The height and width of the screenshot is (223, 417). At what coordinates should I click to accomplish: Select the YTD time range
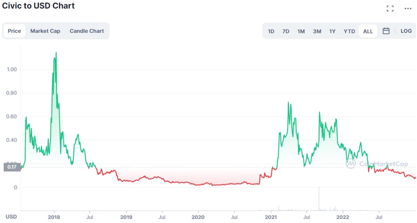[x=349, y=31]
